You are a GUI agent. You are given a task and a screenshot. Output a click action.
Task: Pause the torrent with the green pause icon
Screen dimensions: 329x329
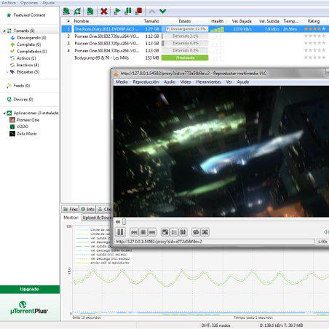tap(128, 11)
